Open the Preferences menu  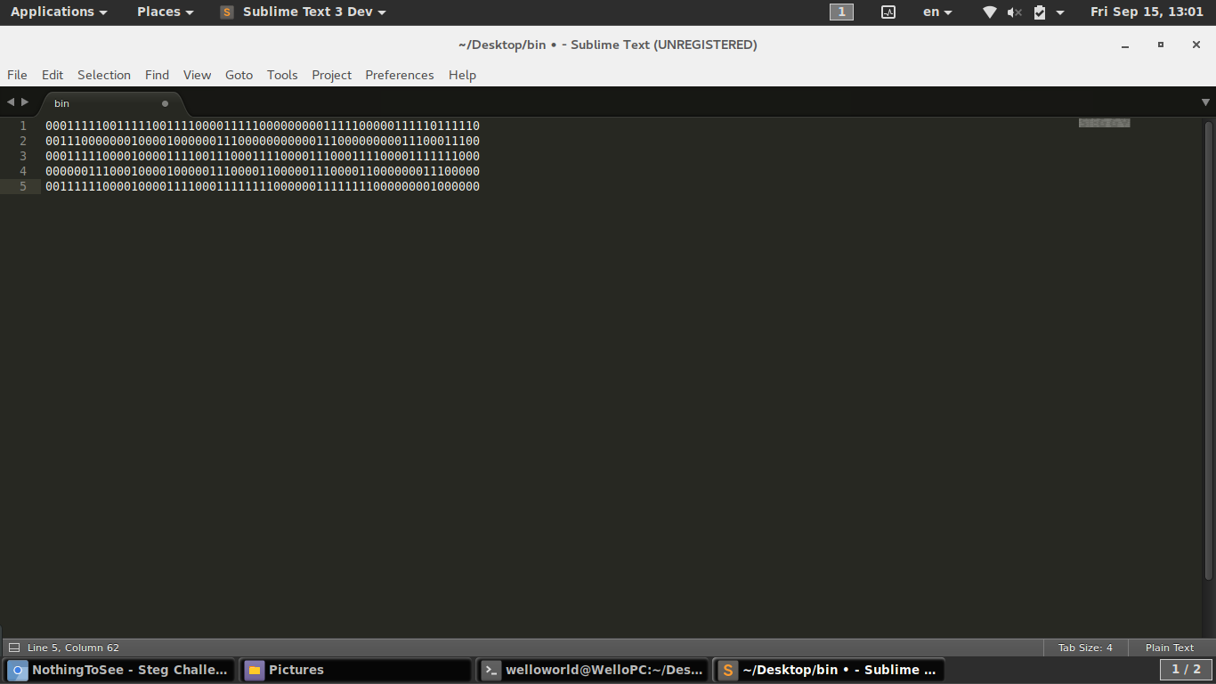tap(400, 75)
